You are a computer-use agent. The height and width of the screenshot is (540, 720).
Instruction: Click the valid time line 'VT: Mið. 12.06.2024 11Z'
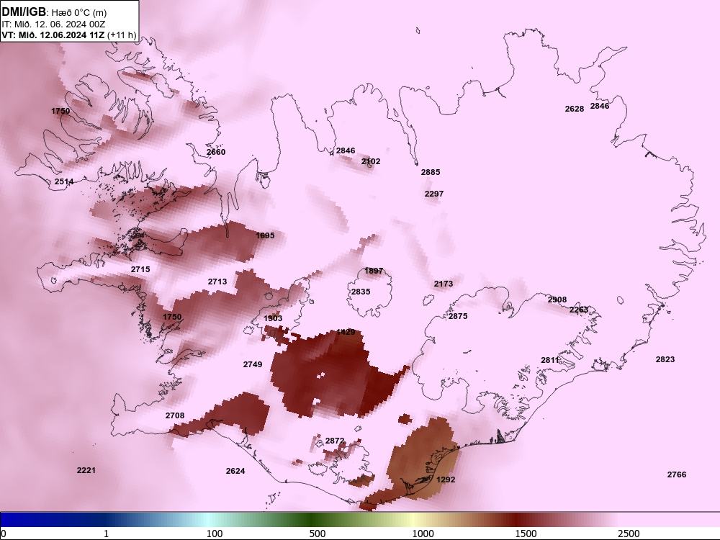coord(53,35)
